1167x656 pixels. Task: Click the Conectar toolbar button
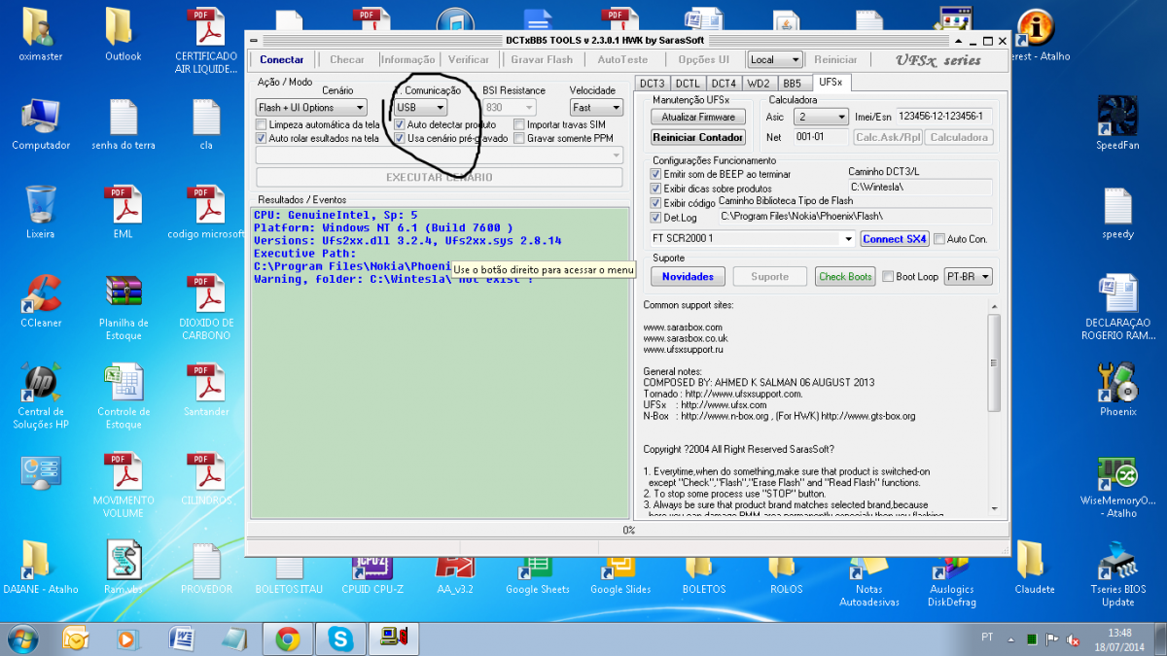tap(282, 60)
